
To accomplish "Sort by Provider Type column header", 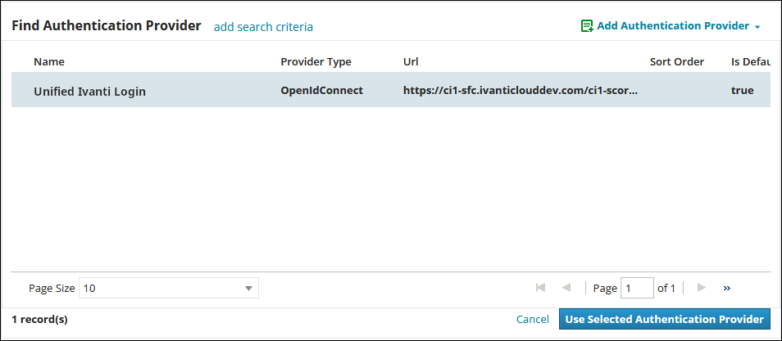I will [x=316, y=61].
